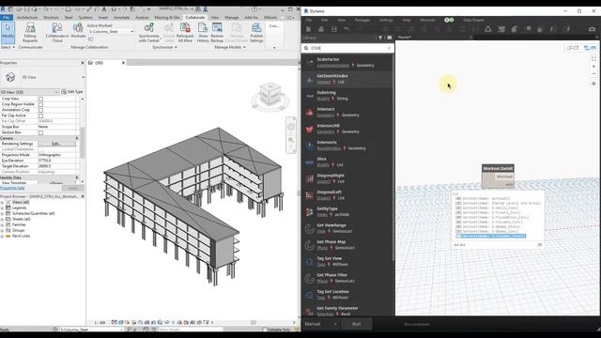Click Dynamo library results scrollbar
The image size is (601, 338).
coord(393,157)
